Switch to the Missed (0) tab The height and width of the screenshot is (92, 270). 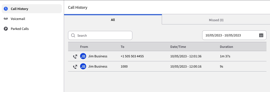coord(216,20)
